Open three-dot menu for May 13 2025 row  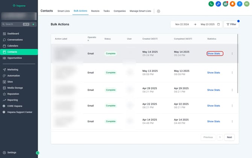coord(232,73)
